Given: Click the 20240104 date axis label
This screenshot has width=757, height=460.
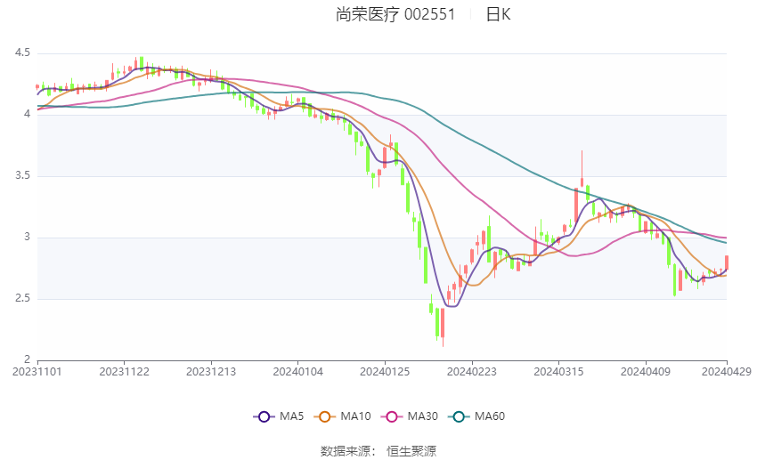Looking at the screenshot, I should (x=298, y=370).
